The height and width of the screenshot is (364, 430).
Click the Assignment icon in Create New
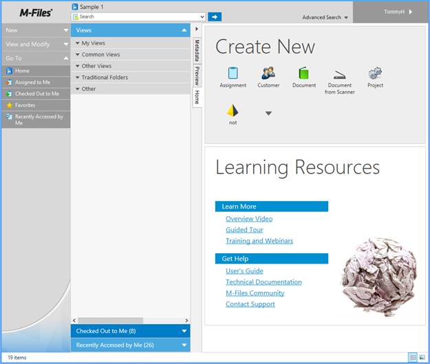pyautogui.click(x=233, y=74)
